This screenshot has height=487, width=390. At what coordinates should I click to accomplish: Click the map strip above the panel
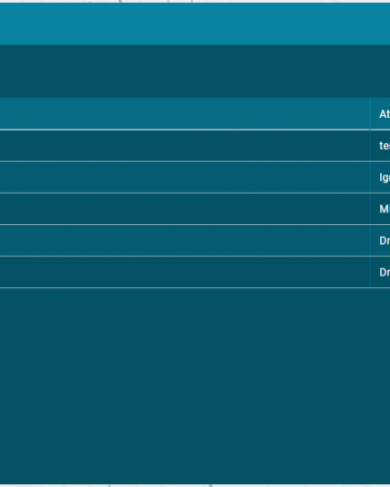click(195, 1)
